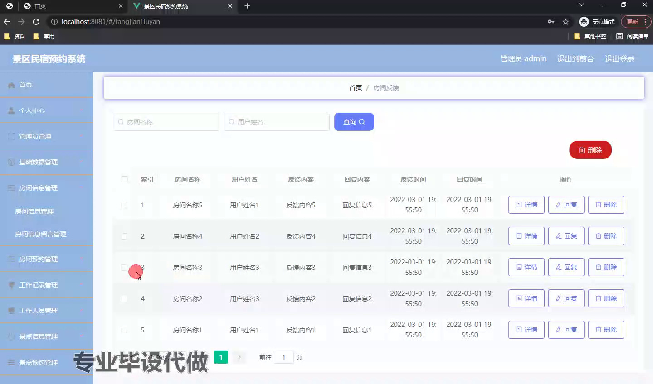
Task: Click the next page arrow in pagination
Action: pyautogui.click(x=239, y=357)
